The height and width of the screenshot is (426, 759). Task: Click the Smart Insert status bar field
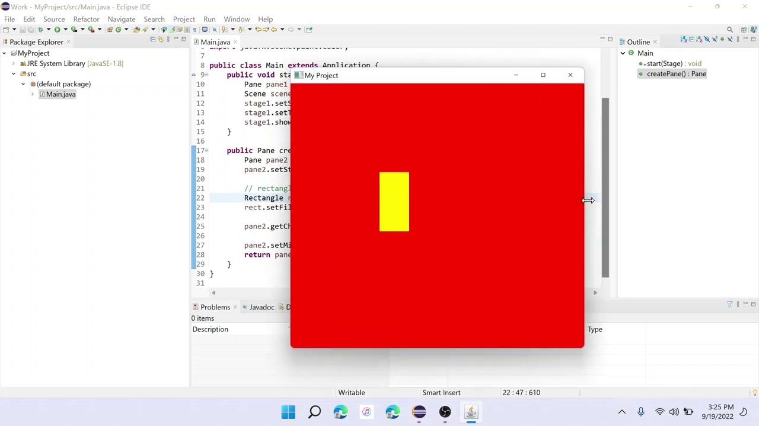tap(441, 392)
